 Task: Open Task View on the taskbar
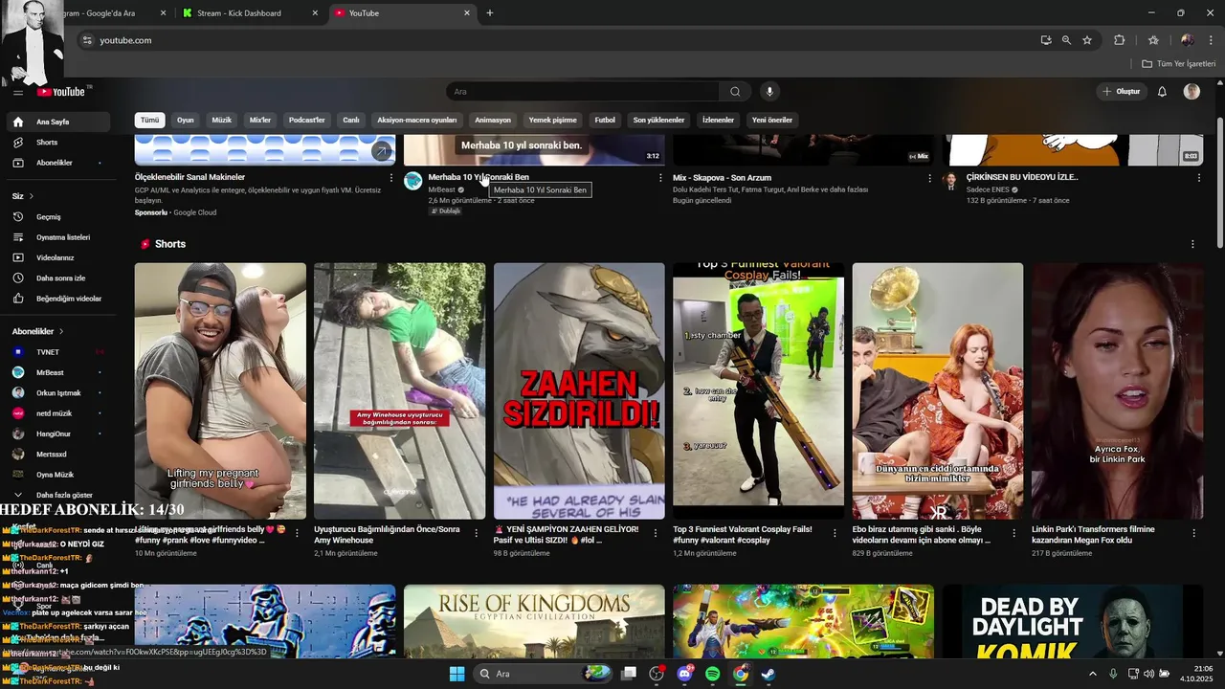coord(629,674)
